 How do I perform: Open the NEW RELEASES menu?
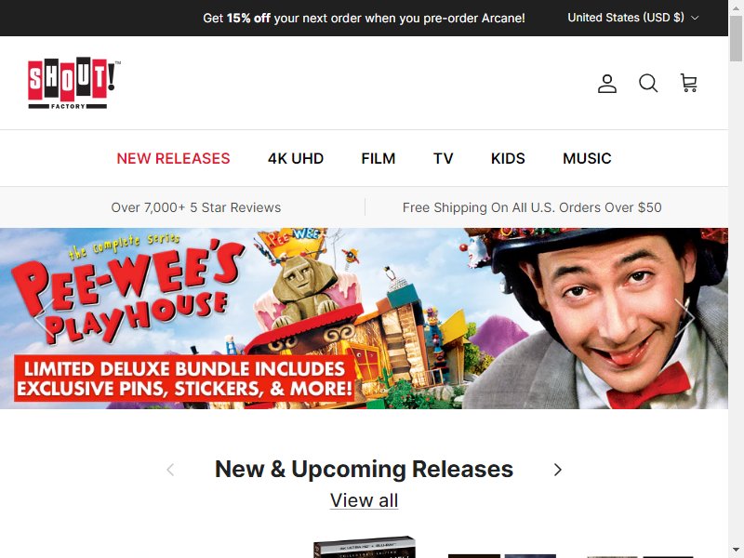coord(173,158)
